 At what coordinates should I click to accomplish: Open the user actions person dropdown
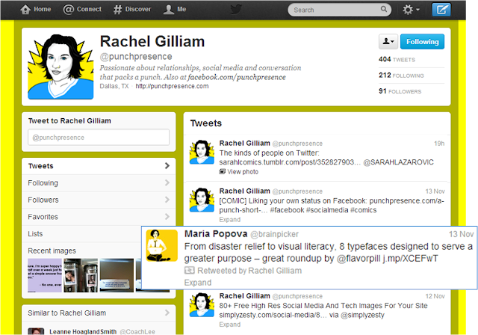tap(388, 41)
